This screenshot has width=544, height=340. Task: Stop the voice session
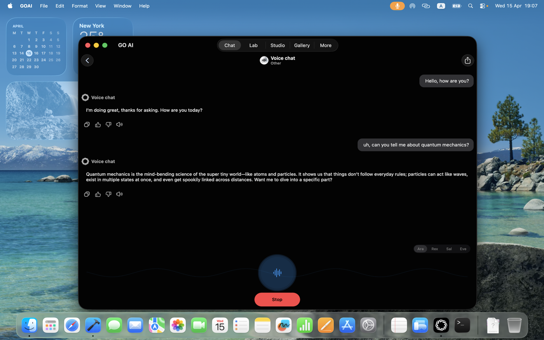tap(277, 299)
